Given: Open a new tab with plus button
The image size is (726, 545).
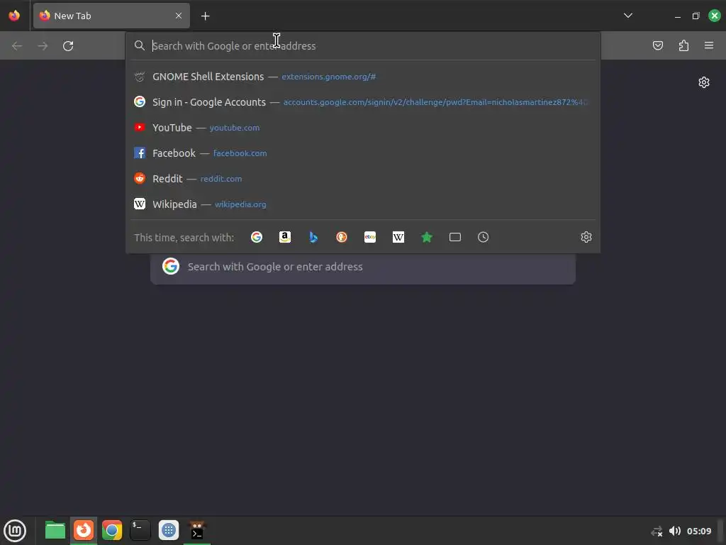Looking at the screenshot, I should point(205,16).
